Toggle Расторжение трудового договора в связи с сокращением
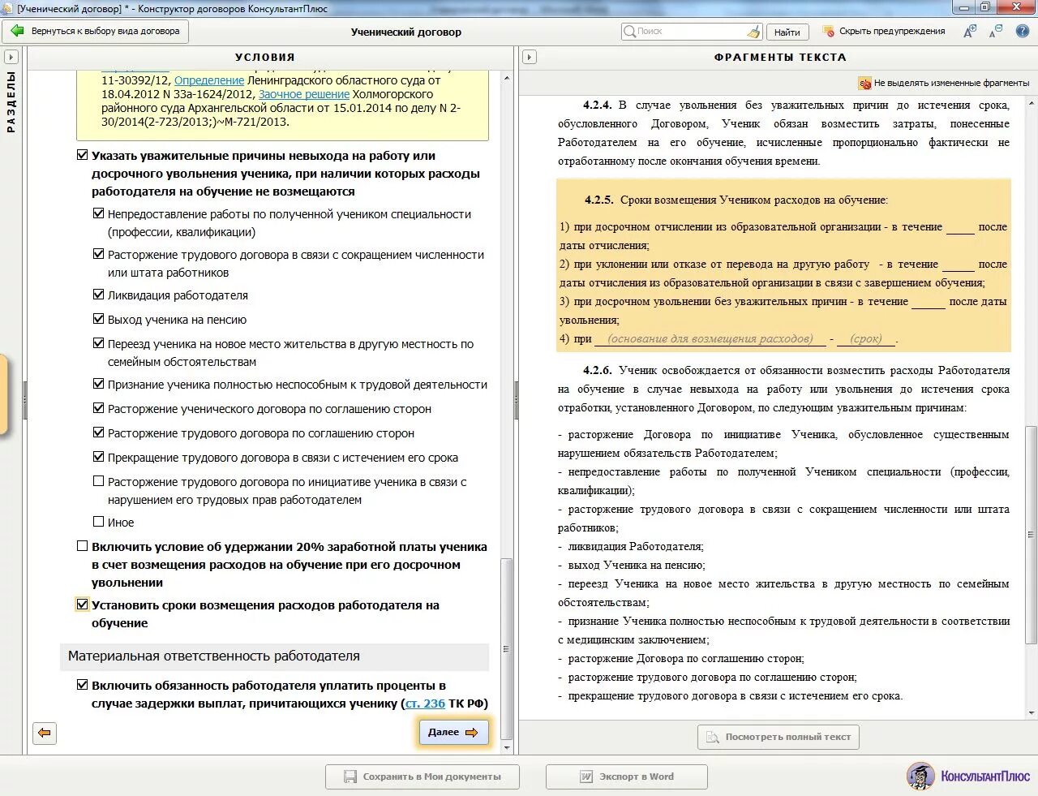The image size is (1038, 796). coord(98,254)
